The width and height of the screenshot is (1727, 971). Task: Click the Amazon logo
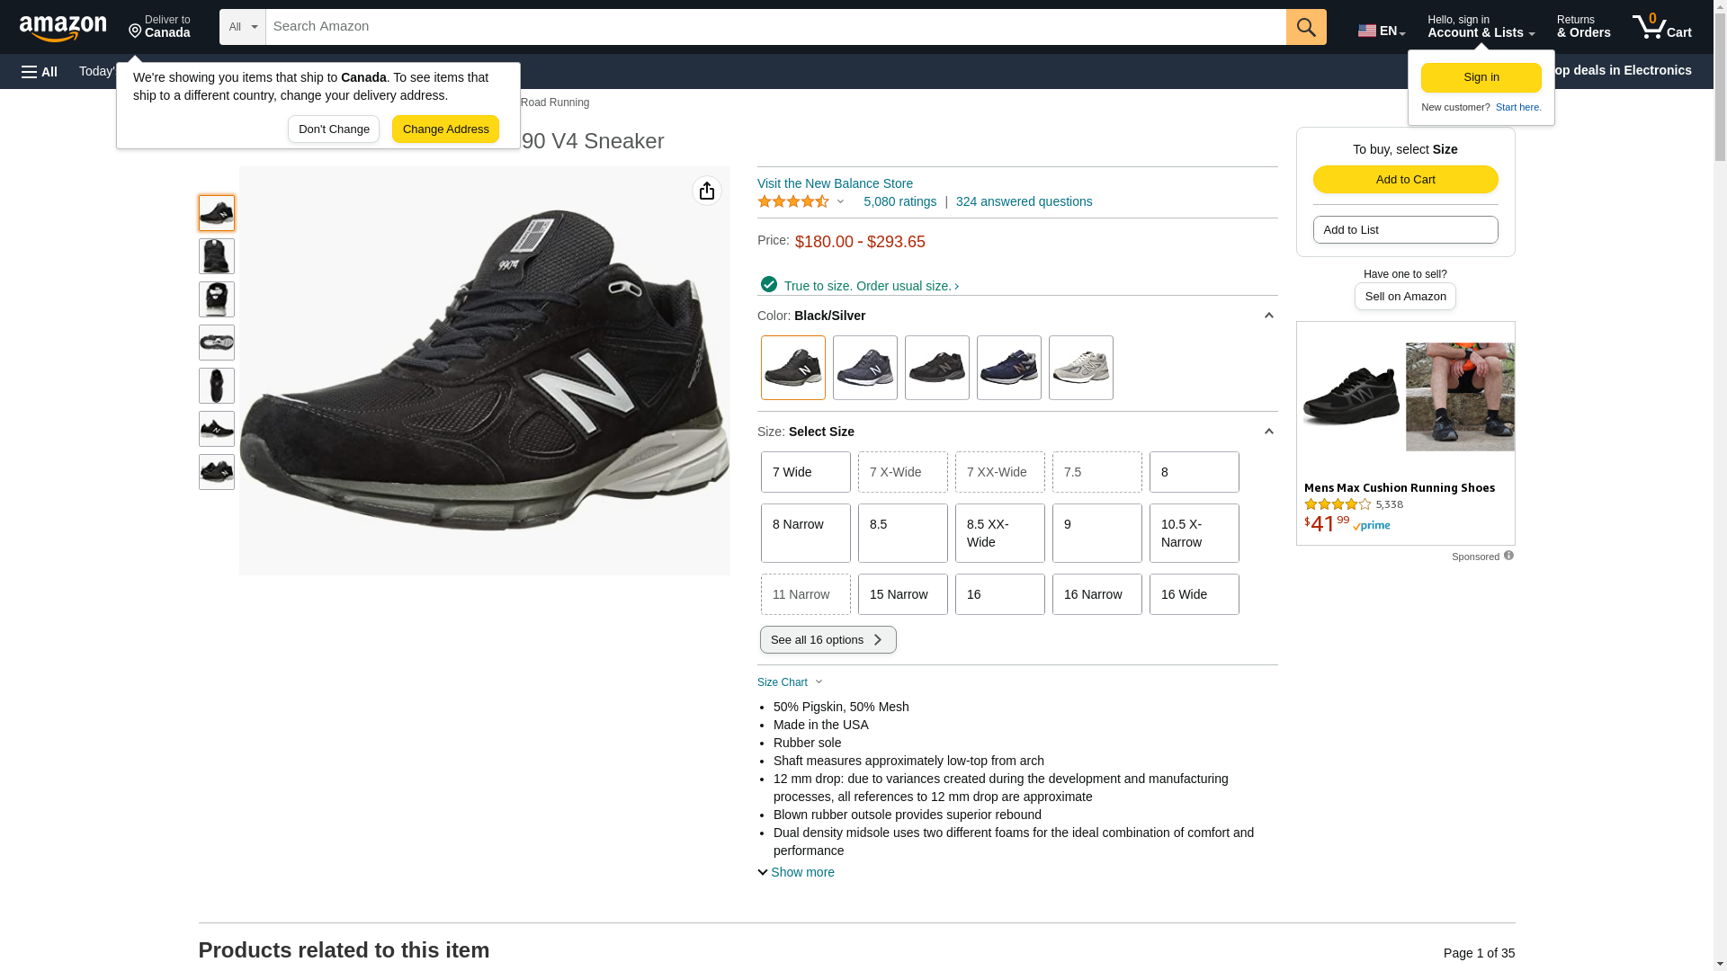63,28
